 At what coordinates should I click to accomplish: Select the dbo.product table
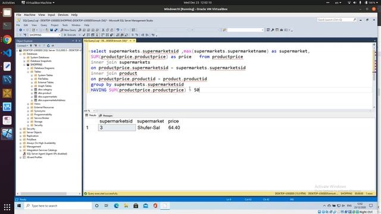pyautogui.click(x=45, y=93)
